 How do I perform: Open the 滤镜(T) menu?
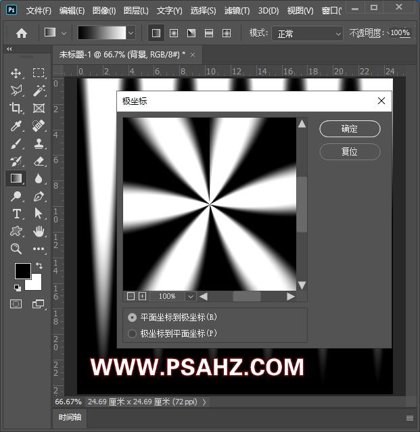click(237, 11)
